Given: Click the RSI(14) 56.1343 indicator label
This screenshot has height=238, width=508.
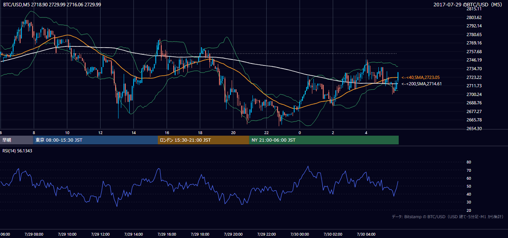Looking at the screenshot, I should point(17,151).
